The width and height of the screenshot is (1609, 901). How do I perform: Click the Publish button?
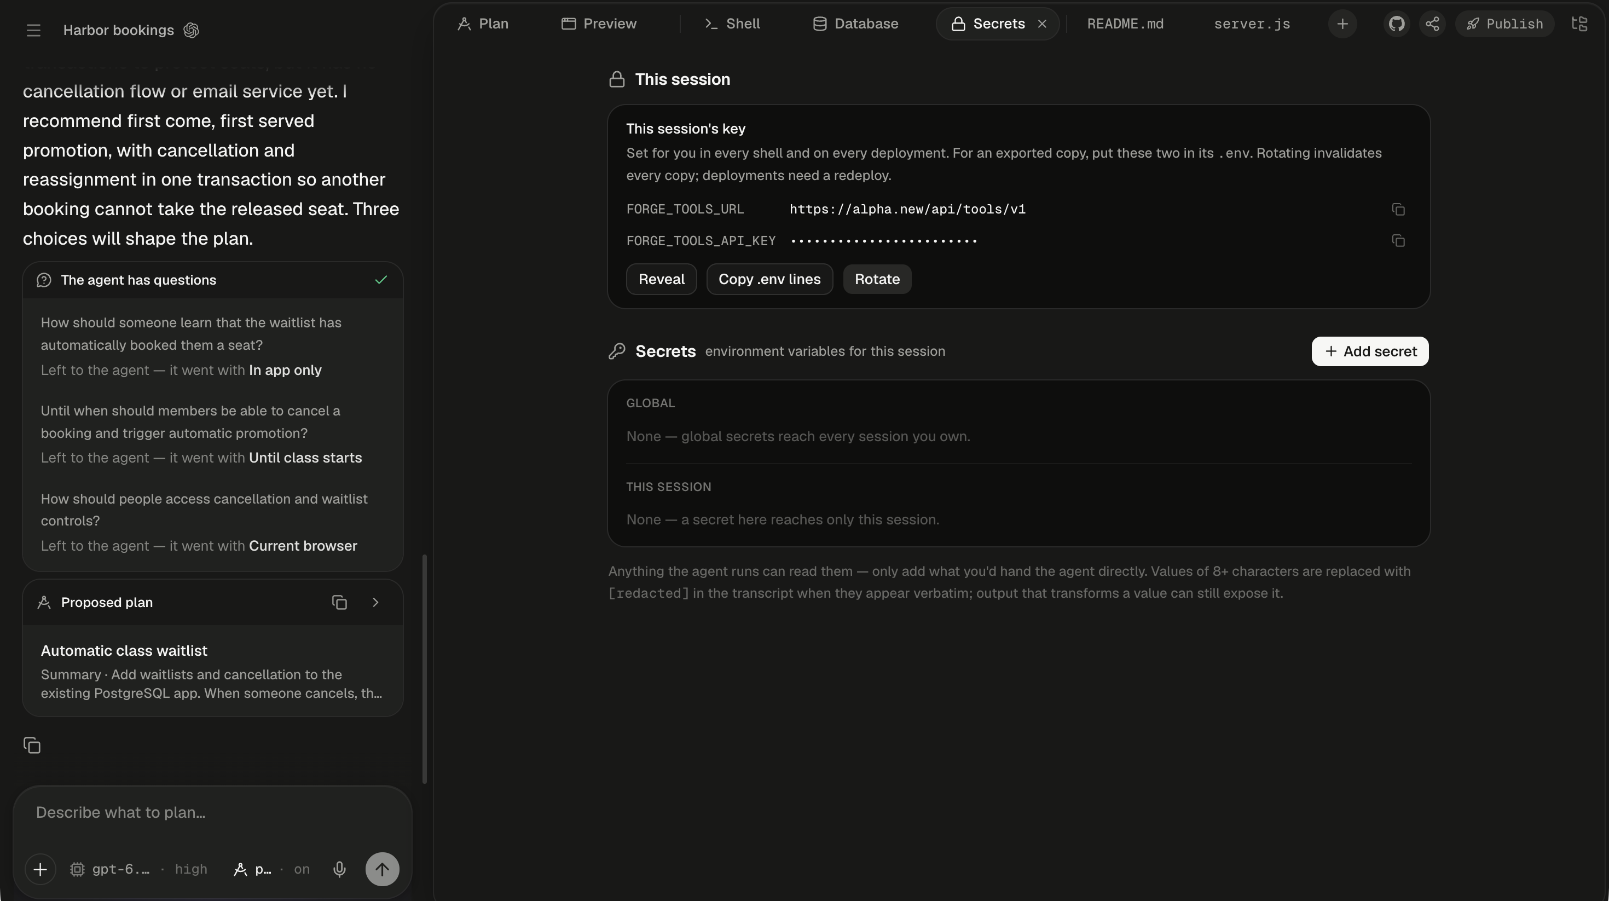(x=1504, y=24)
